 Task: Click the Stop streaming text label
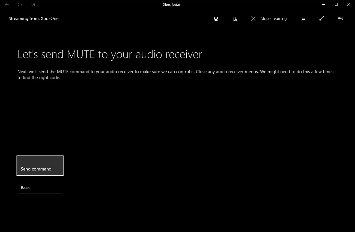coord(273,18)
